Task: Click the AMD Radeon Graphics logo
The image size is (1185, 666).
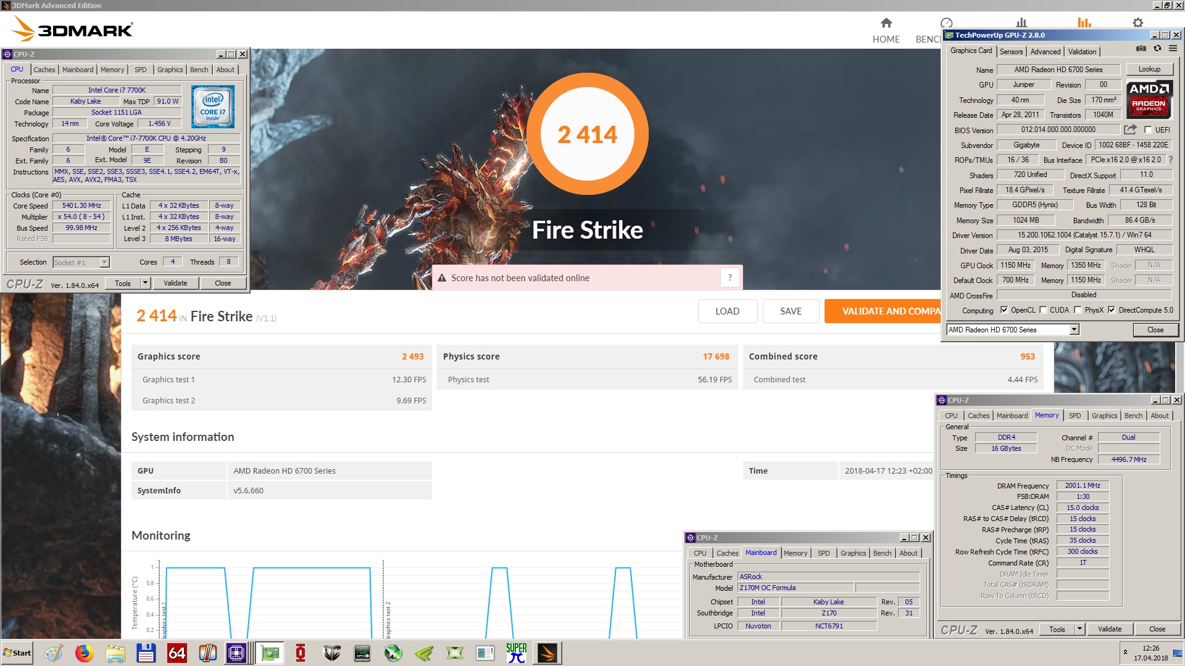Action: [1149, 99]
